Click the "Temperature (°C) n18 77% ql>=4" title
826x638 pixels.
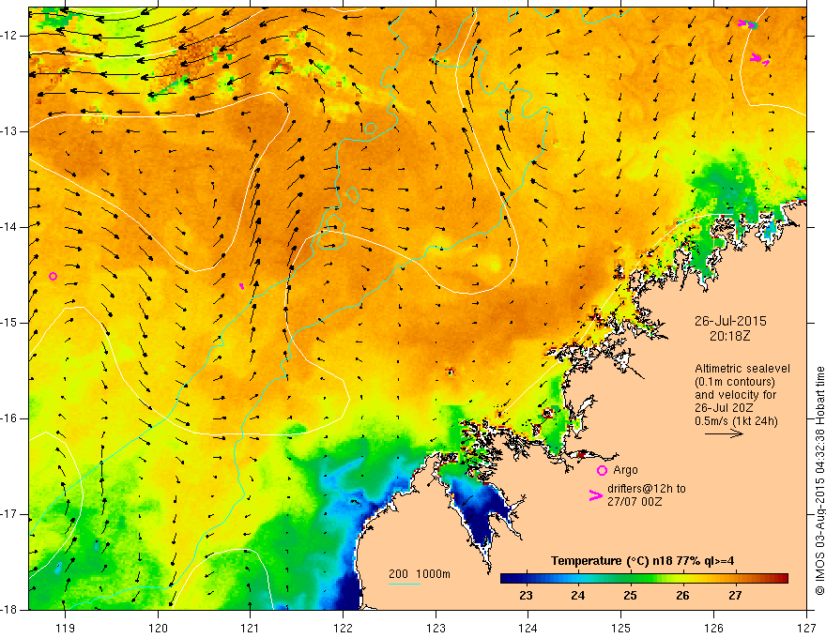[643, 561]
